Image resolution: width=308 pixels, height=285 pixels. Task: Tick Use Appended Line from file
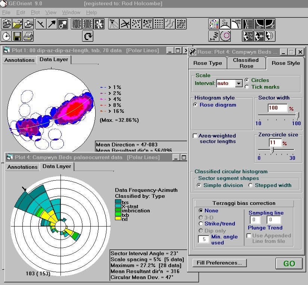pos(249,235)
